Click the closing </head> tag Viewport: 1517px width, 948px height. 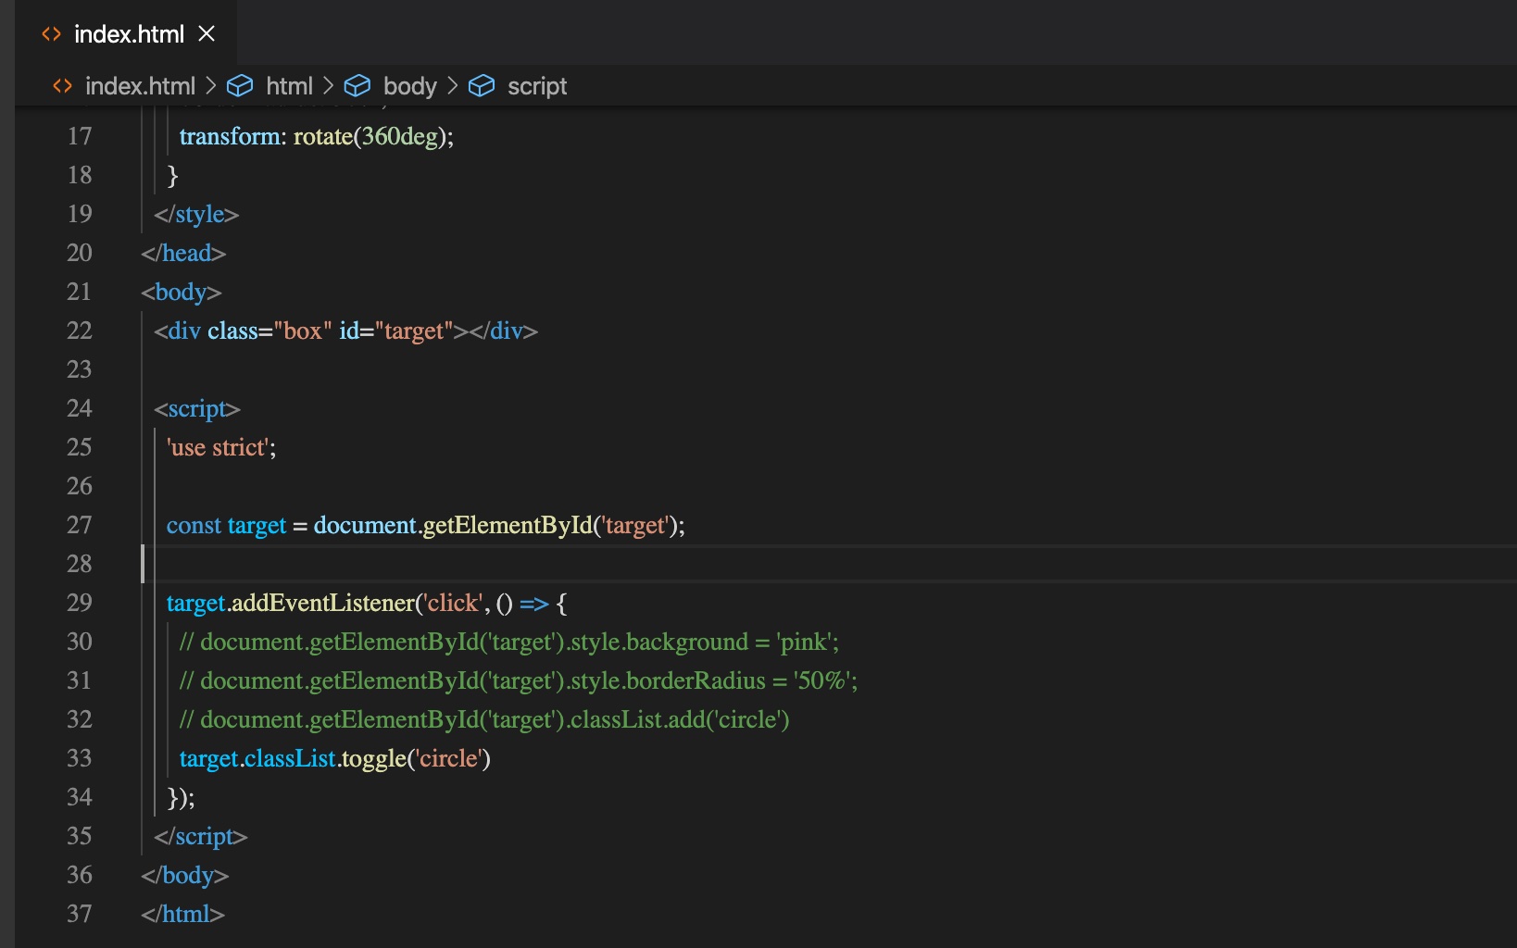[x=183, y=253]
